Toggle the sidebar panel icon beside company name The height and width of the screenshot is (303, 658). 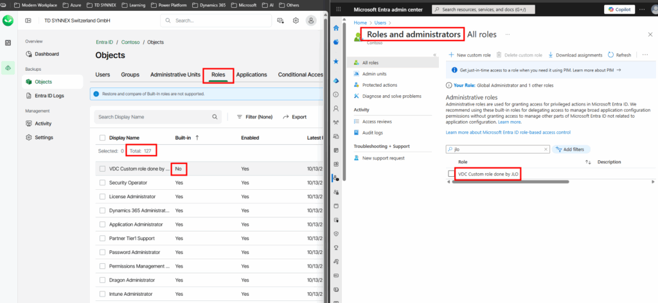pyautogui.click(x=28, y=21)
